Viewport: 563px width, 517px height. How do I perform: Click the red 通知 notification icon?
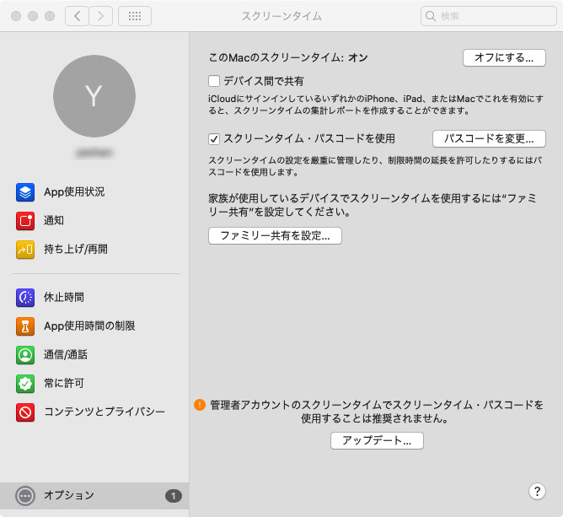(x=25, y=221)
